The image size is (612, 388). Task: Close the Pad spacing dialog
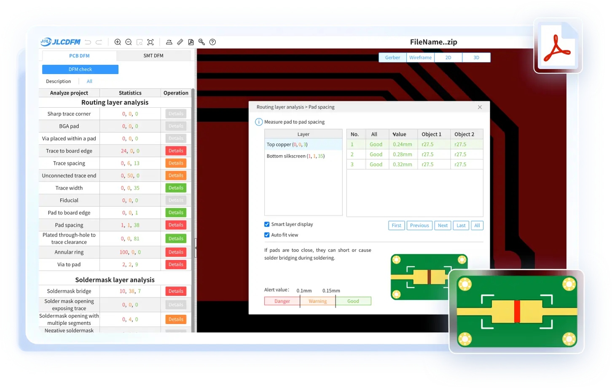point(480,107)
